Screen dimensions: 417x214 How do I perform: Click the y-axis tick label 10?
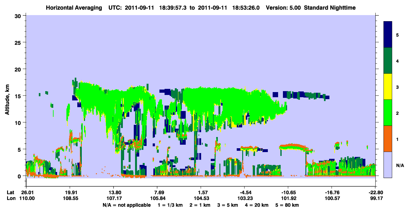(x=19, y=123)
